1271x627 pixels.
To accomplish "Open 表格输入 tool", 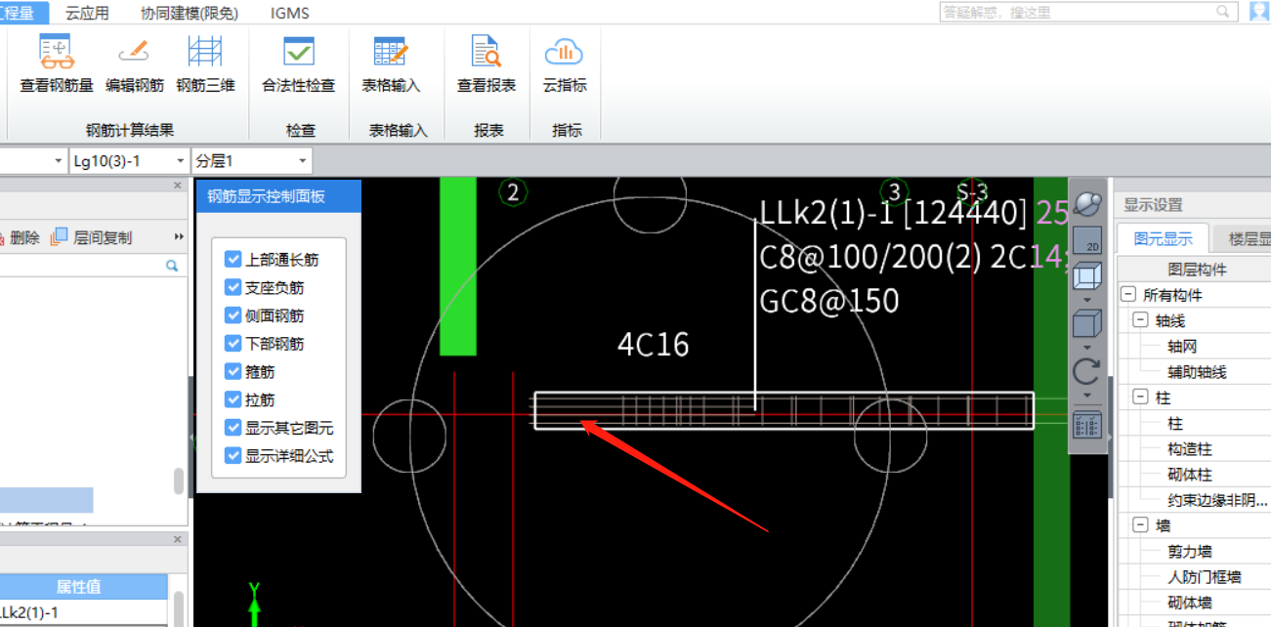I will coord(391,64).
